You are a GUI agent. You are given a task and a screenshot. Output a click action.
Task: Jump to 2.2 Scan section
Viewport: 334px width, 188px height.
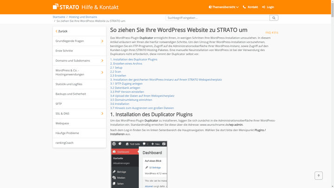(116, 71)
